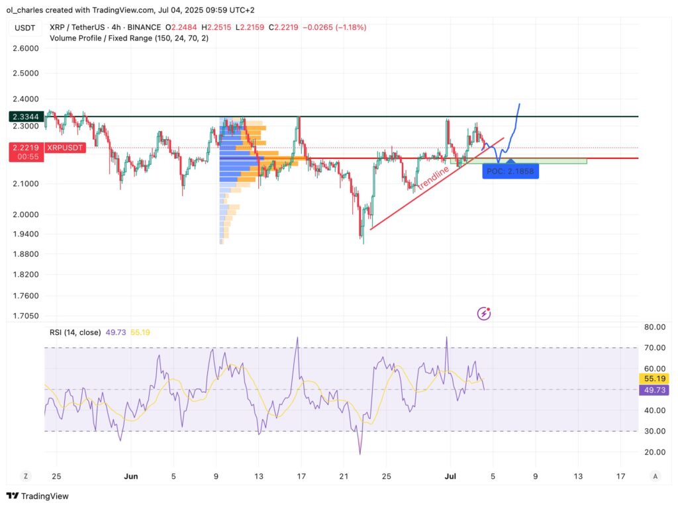Click the "Jul" label on the date axis
678x507 pixels.
[x=451, y=476]
